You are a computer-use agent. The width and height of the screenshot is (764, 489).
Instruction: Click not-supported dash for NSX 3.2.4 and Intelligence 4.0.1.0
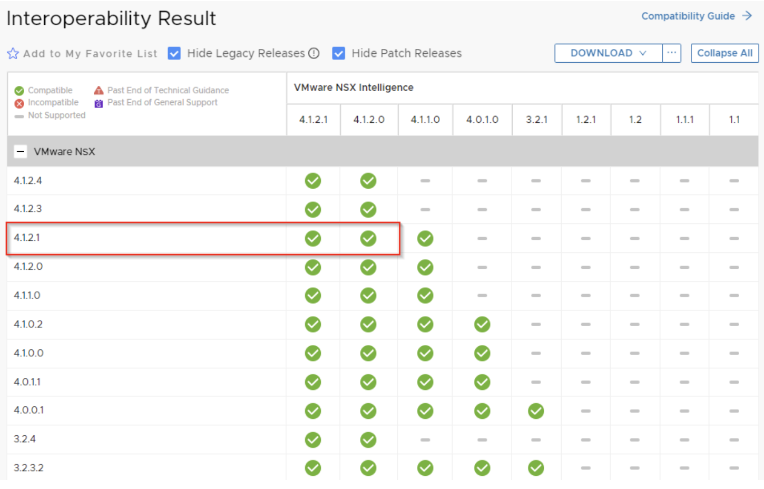(482, 439)
